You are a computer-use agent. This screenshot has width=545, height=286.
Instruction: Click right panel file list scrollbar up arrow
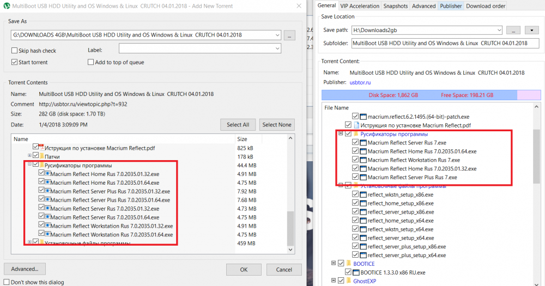point(536,107)
